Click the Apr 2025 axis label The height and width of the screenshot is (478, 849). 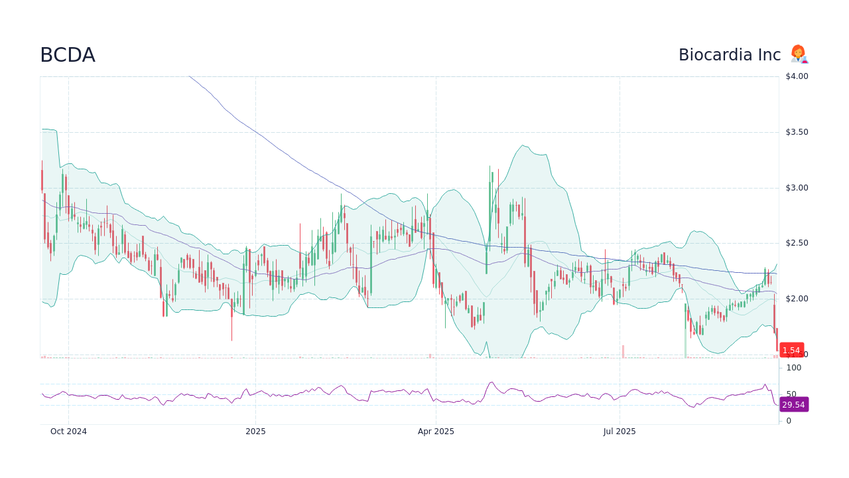click(x=437, y=432)
